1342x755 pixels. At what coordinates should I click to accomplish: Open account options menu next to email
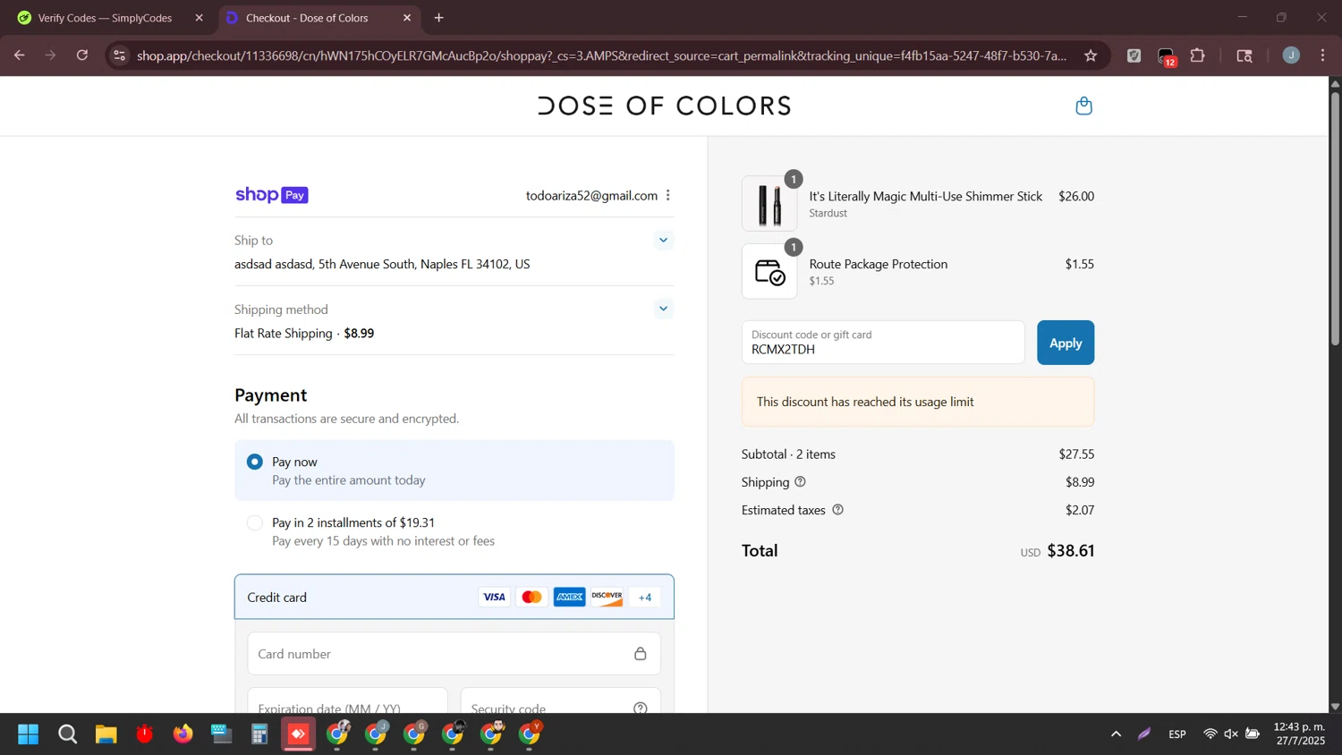(667, 195)
